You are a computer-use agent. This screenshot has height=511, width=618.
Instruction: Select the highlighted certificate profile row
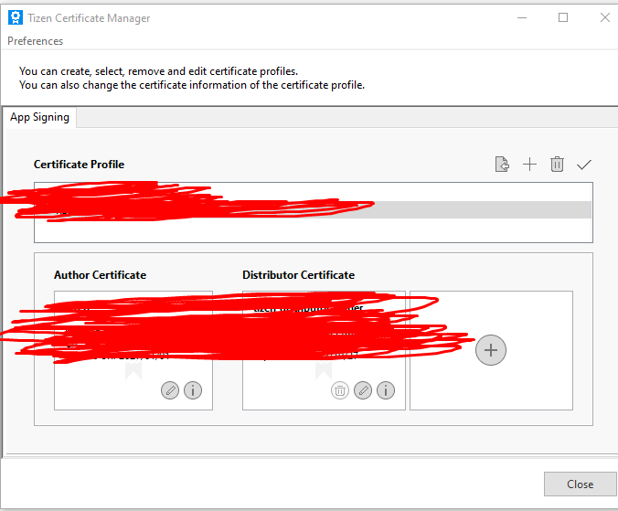(314, 209)
